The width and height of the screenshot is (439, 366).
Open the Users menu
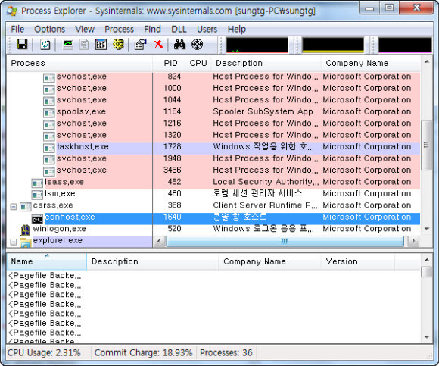[x=207, y=29]
